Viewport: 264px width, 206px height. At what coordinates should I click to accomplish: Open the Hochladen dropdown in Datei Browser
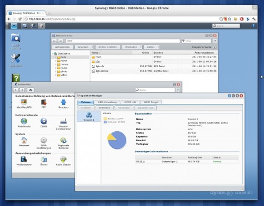(132, 47)
